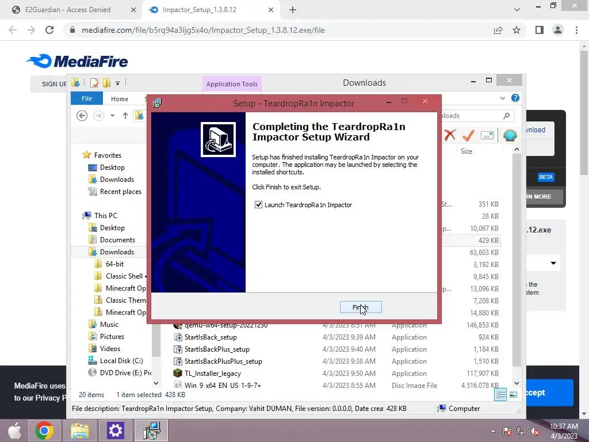Viewport: 589px width, 442px height.
Task: Switch Explorer to large icons view
Action: coord(513,394)
